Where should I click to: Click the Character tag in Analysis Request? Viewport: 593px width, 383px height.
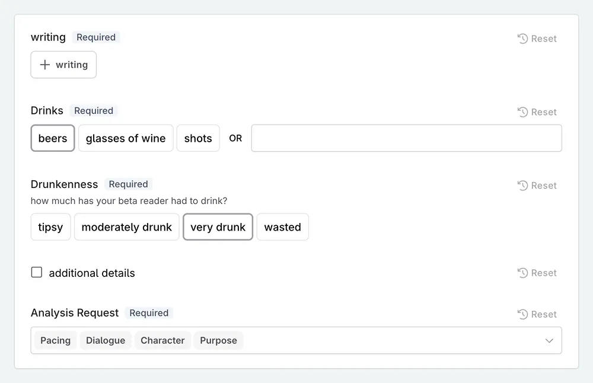pos(162,340)
